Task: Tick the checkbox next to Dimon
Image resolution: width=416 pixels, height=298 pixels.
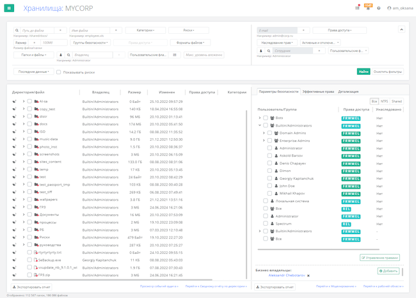Action: [269, 170]
